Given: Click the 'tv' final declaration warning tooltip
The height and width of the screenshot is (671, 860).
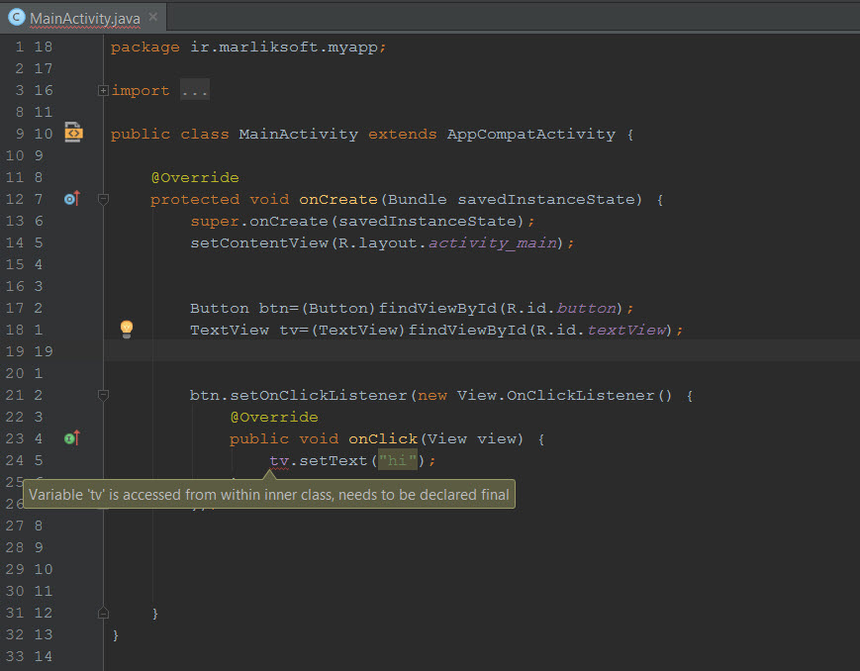Looking at the screenshot, I should pyautogui.click(x=269, y=494).
